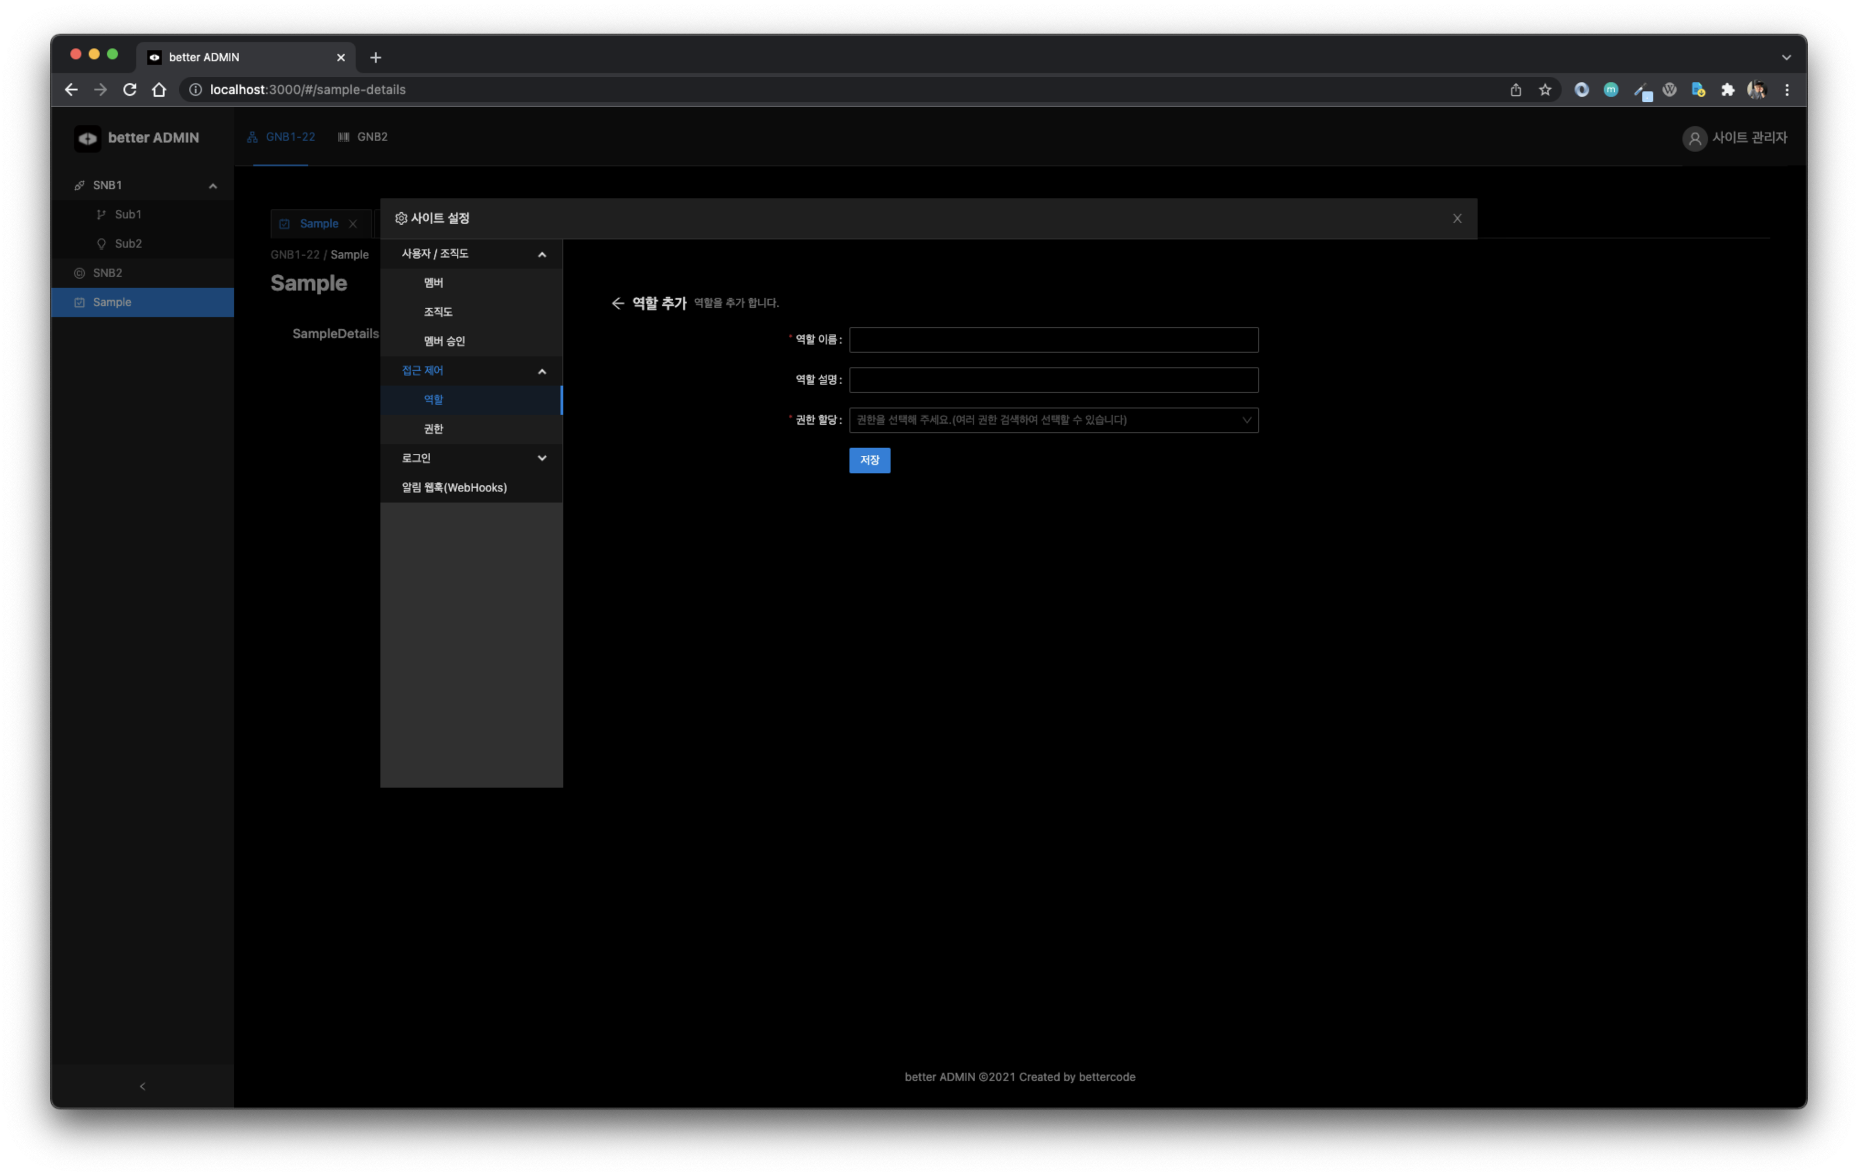Click the barcode icon beside GNB2
1858x1176 pixels.
[x=342, y=137]
